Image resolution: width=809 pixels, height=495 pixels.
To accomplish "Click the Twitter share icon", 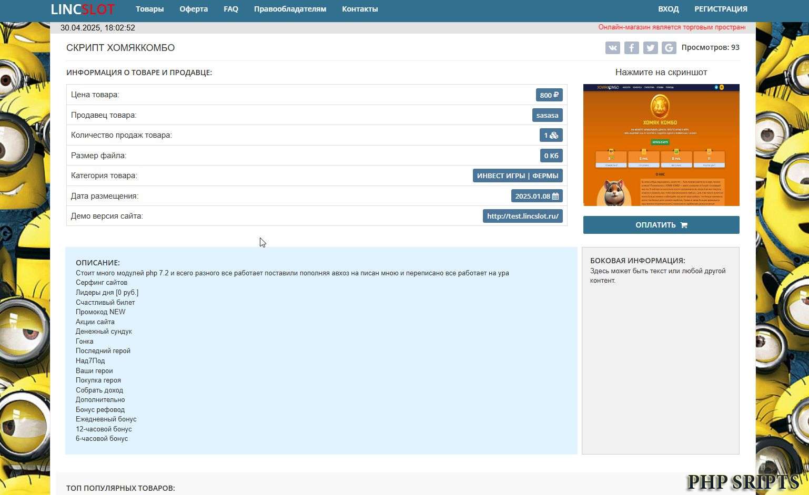I will (650, 48).
